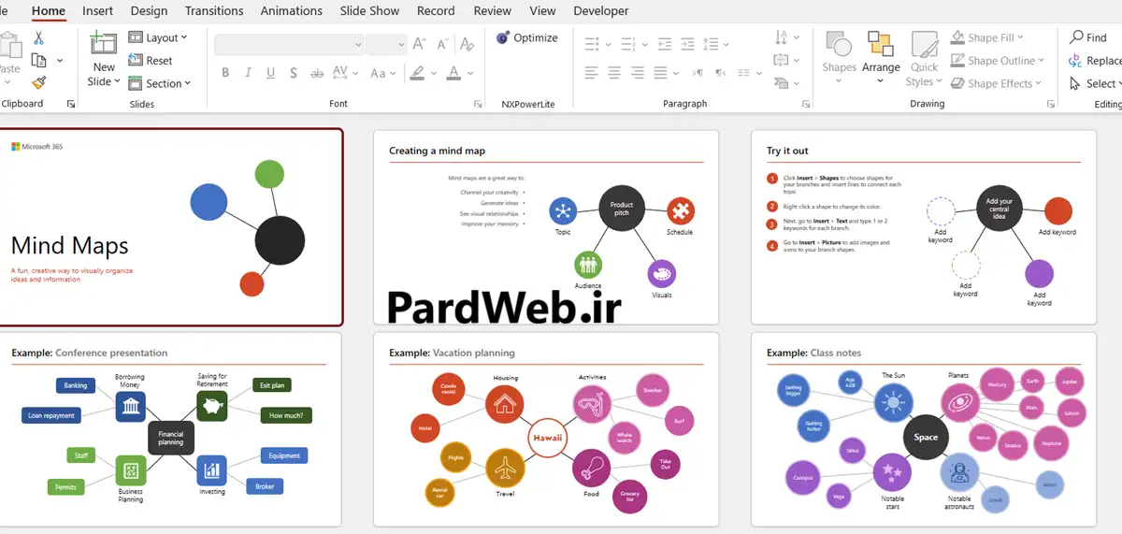Click the Reset slide button

coord(151,60)
